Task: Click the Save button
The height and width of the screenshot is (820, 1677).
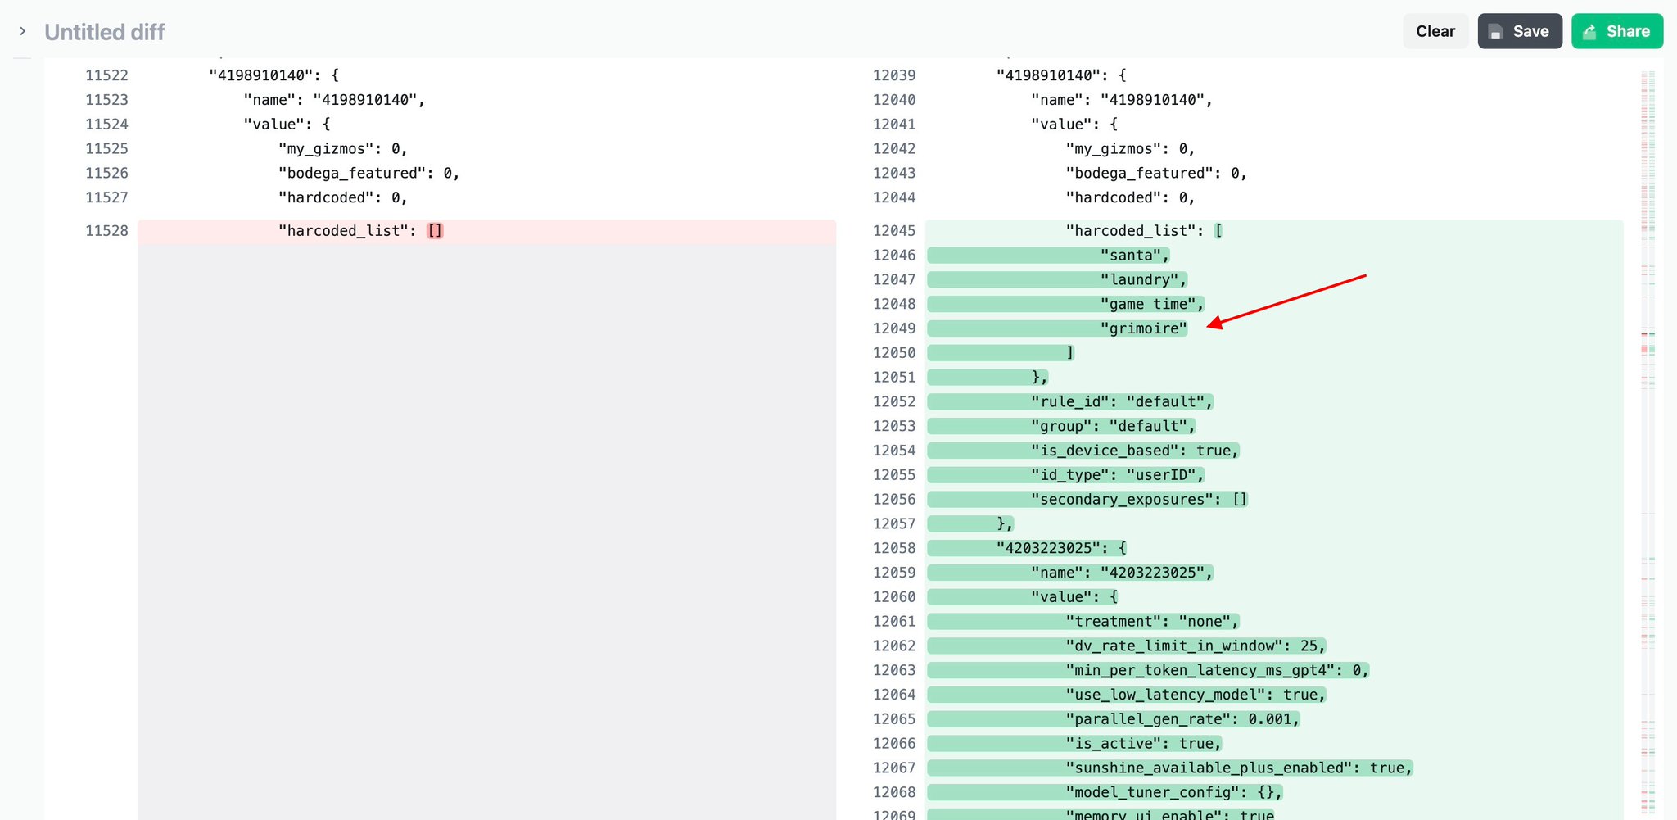Action: (1520, 31)
